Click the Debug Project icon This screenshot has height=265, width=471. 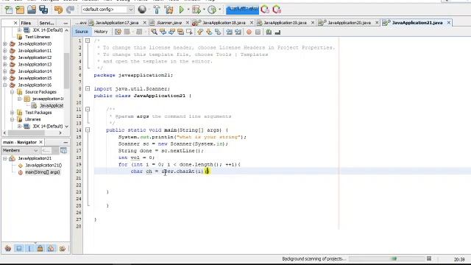point(196,10)
